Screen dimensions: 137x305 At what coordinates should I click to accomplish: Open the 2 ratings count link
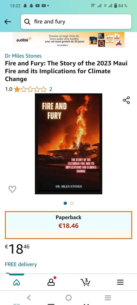(51, 89)
